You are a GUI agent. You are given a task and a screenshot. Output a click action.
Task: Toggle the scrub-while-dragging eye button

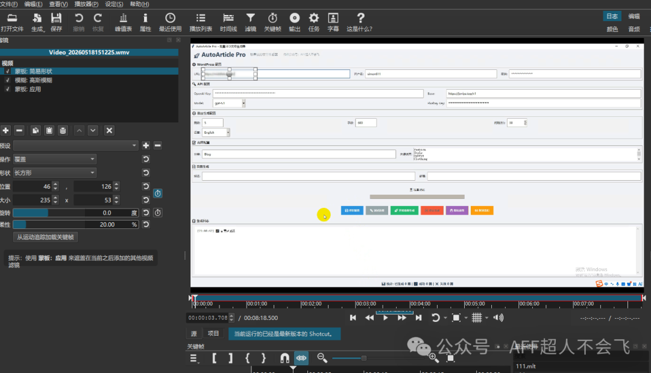coord(301,358)
